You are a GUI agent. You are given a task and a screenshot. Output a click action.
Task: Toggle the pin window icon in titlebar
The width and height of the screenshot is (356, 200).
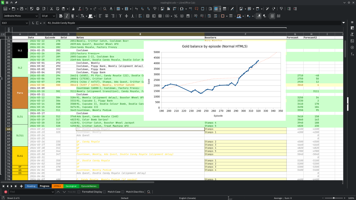coord(16,2)
